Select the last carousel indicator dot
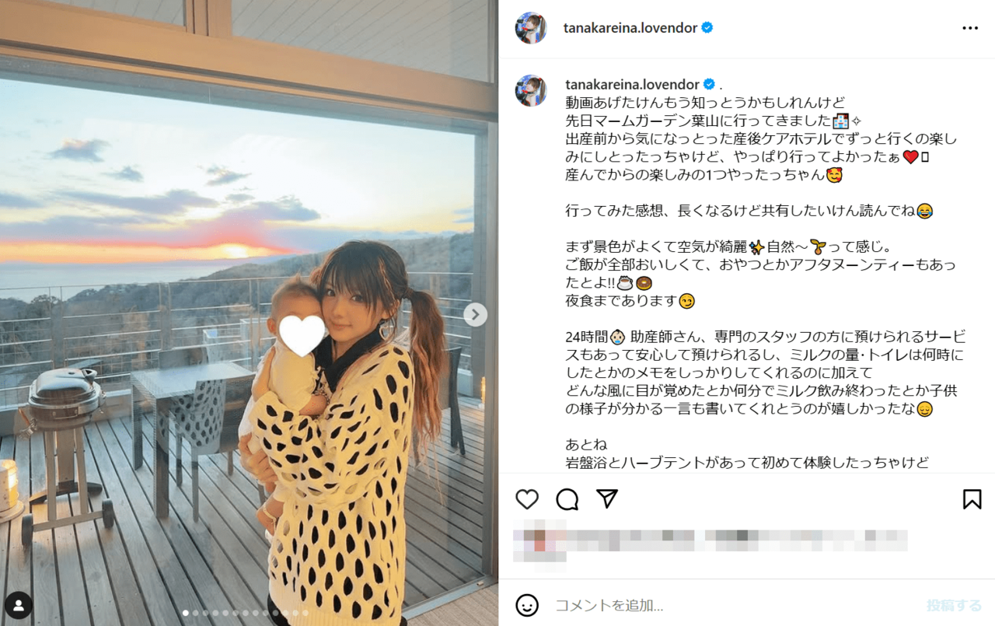This screenshot has height=626, width=995. 305,613
